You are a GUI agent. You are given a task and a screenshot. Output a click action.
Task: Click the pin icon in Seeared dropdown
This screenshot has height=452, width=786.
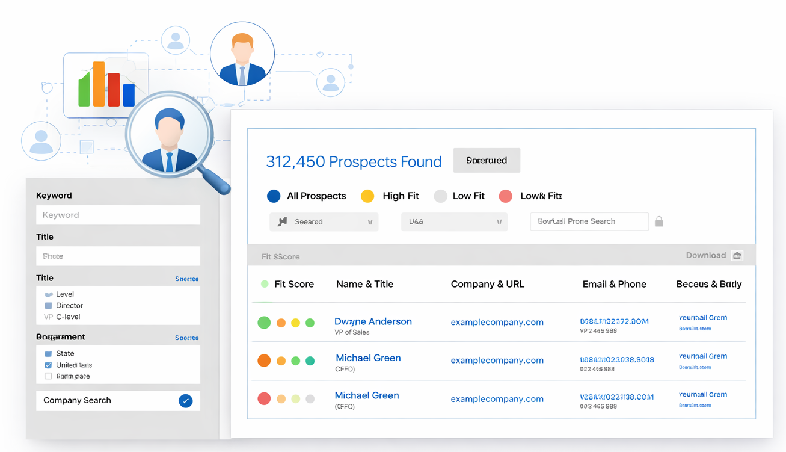[x=282, y=222]
